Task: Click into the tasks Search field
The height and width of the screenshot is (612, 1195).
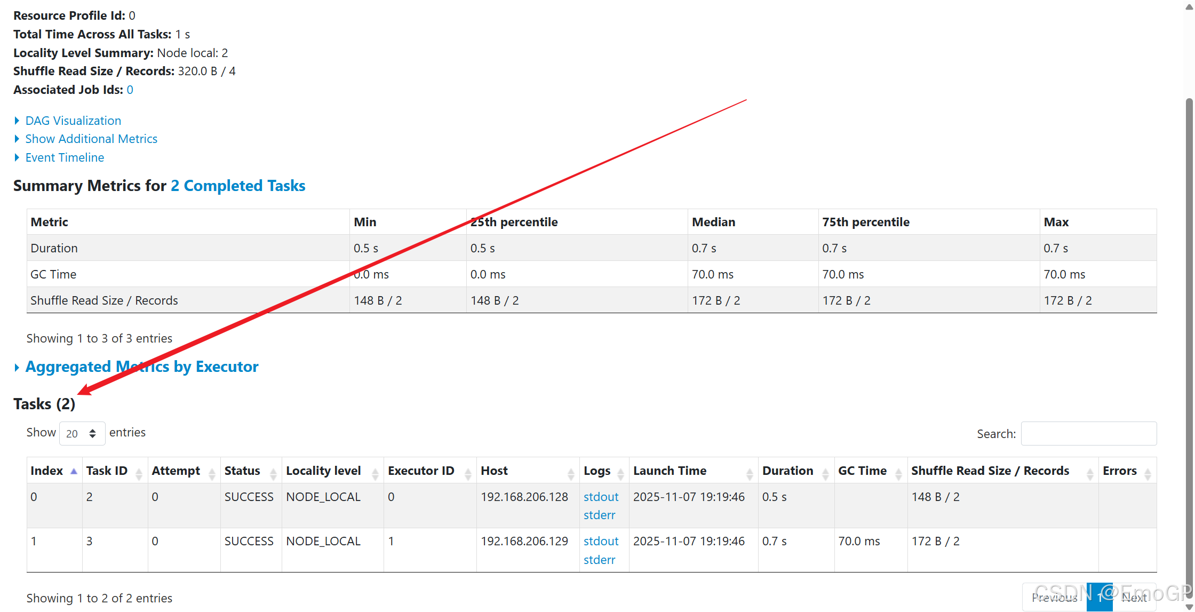Action: pyautogui.click(x=1088, y=433)
